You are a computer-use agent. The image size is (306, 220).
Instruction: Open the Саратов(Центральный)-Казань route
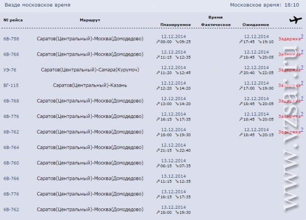90,85
